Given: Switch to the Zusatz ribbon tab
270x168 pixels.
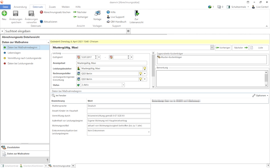Looking at the screenshot, I should coord(52,7).
